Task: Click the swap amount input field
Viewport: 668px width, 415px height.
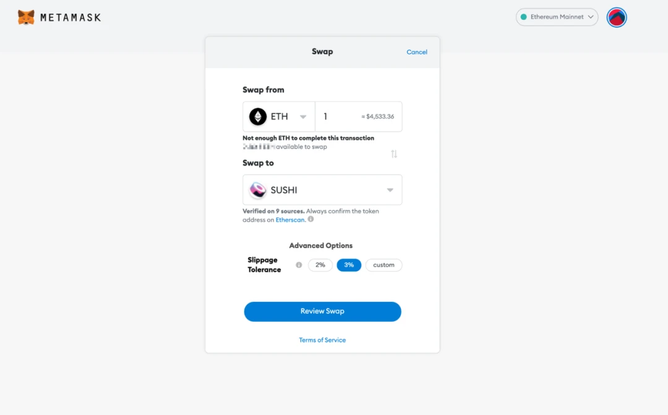Action: coord(358,116)
